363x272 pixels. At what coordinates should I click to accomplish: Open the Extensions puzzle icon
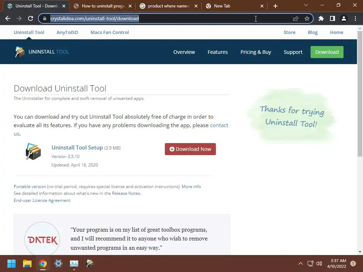(321, 18)
